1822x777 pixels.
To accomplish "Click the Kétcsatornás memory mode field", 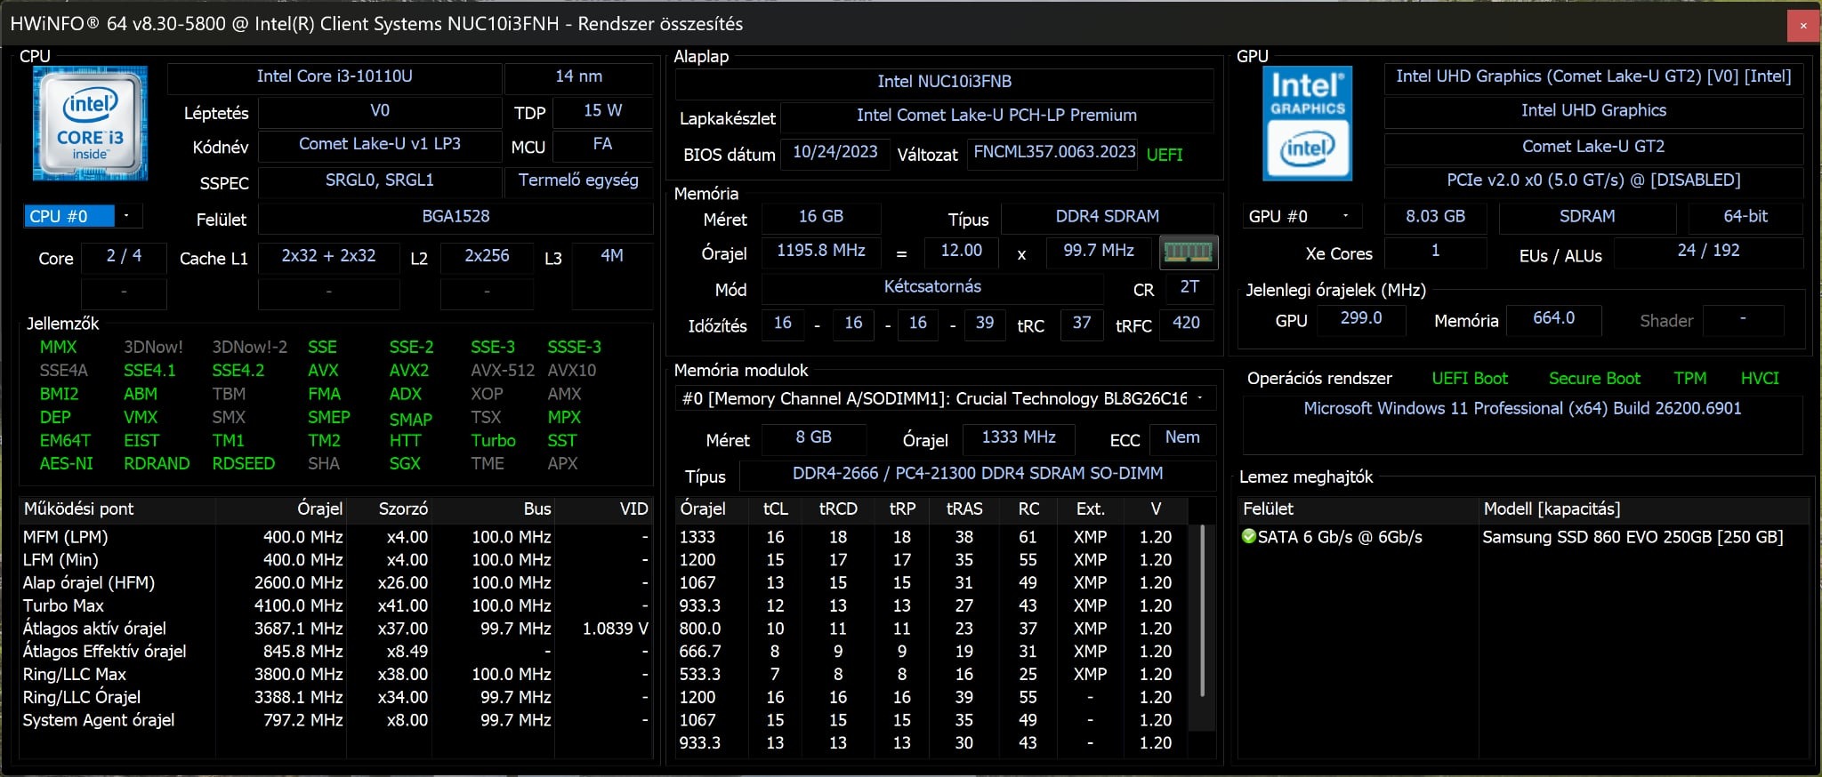I will pos(932,287).
